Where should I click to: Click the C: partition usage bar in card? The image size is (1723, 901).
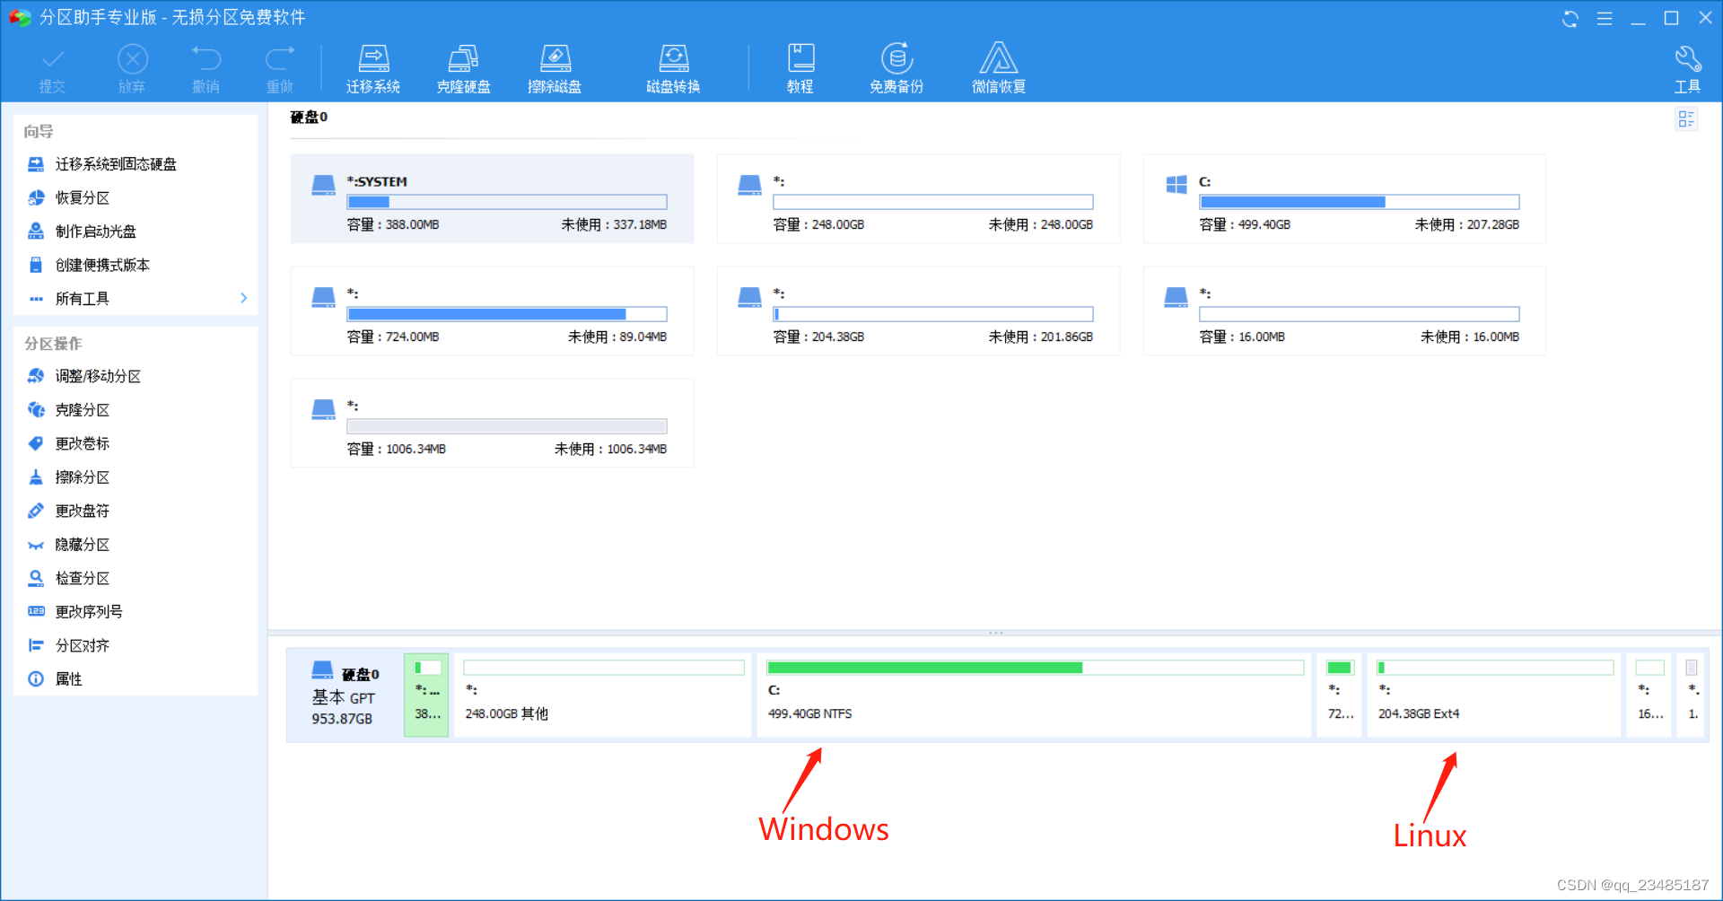coord(1360,202)
